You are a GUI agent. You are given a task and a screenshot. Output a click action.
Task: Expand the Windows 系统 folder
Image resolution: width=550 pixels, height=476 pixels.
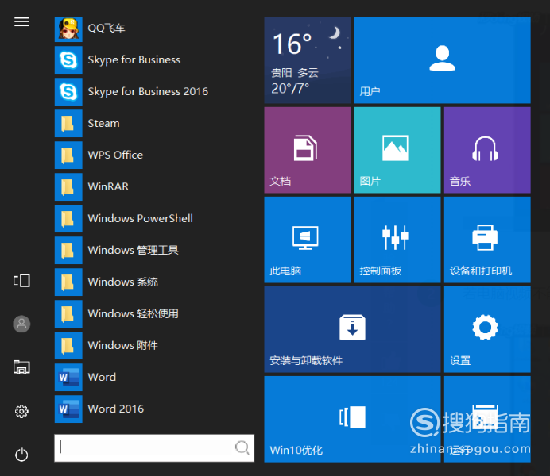point(68,282)
